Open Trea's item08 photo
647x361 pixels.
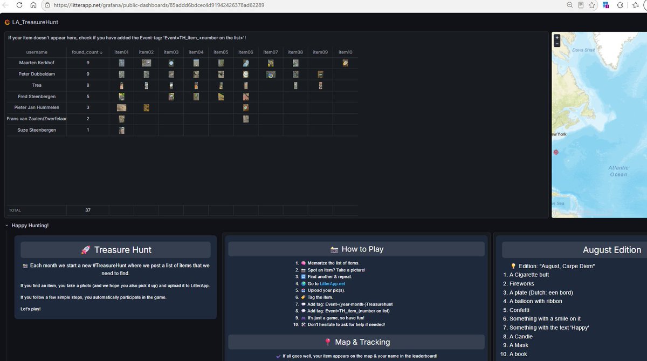[x=295, y=85]
